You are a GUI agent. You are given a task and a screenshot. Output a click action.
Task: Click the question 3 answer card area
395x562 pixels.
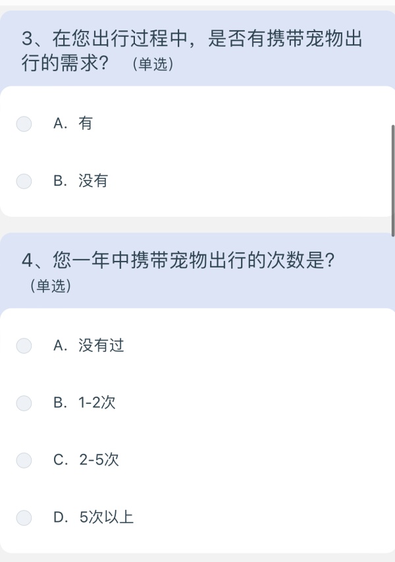click(x=197, y=152)
